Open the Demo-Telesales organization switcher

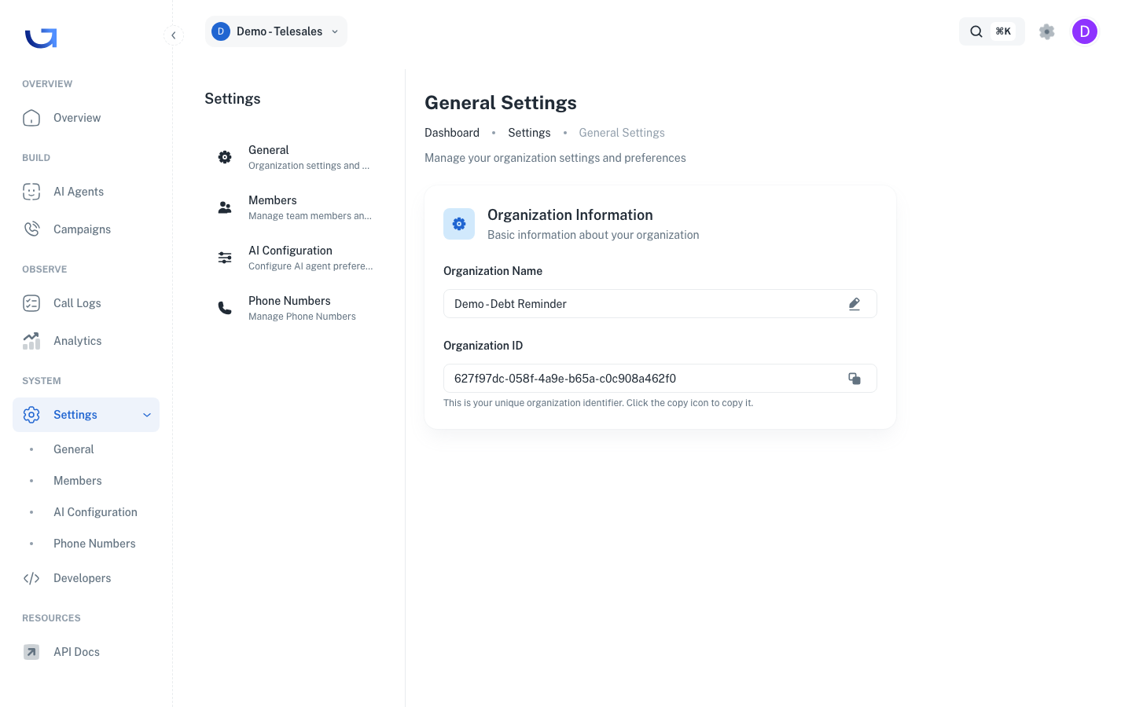click(276, 31)
